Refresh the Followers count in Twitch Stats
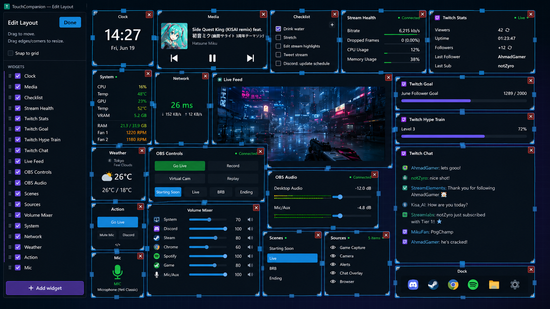The width and height of the screenshot is (550, 309). 510,48
